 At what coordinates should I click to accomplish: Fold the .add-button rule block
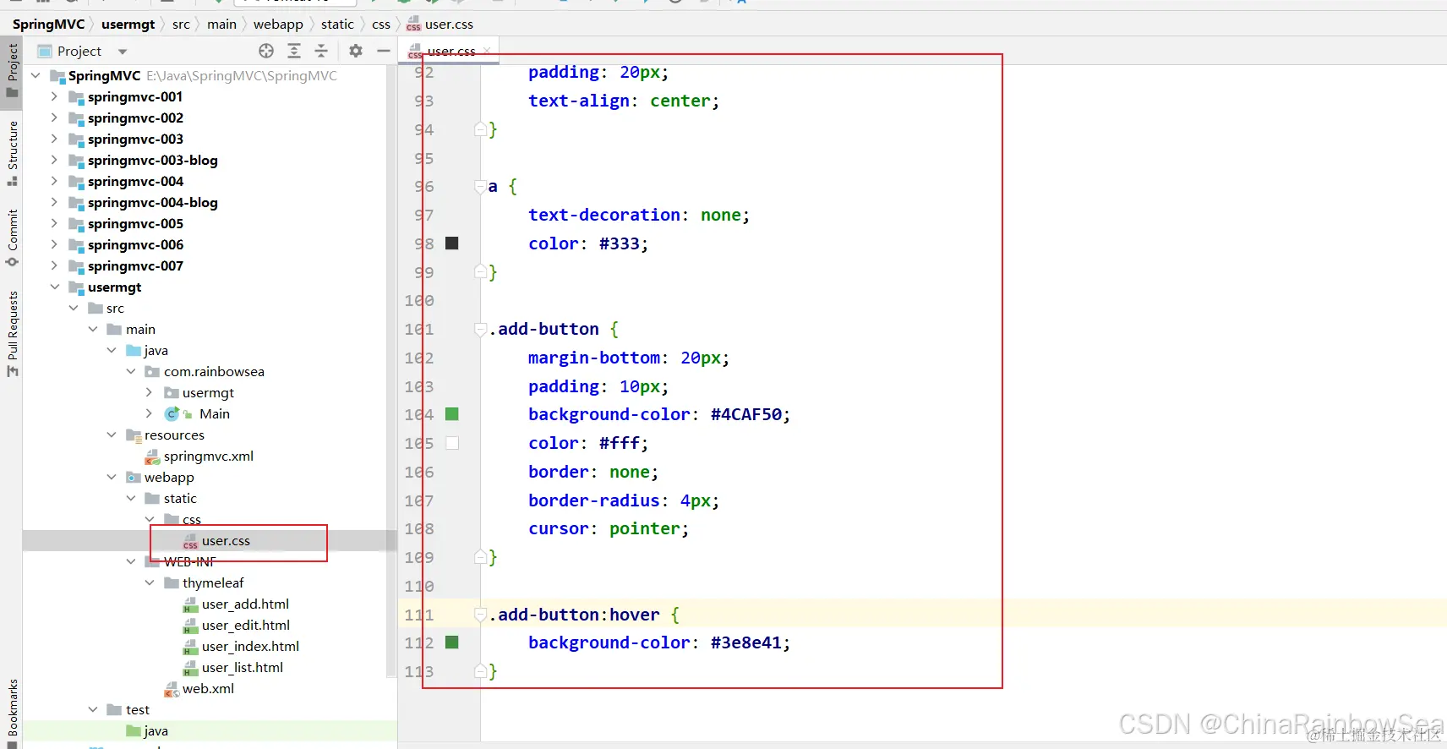click(480, 329)
